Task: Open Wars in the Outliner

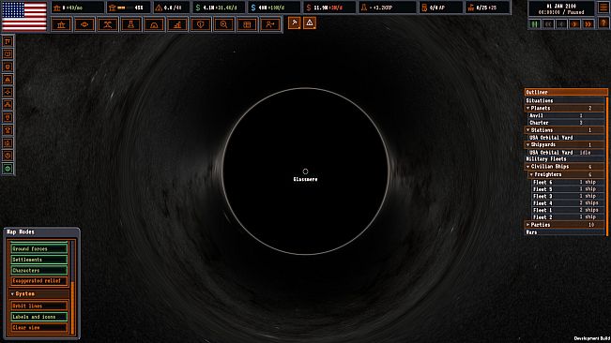Action: click(565, 232)
